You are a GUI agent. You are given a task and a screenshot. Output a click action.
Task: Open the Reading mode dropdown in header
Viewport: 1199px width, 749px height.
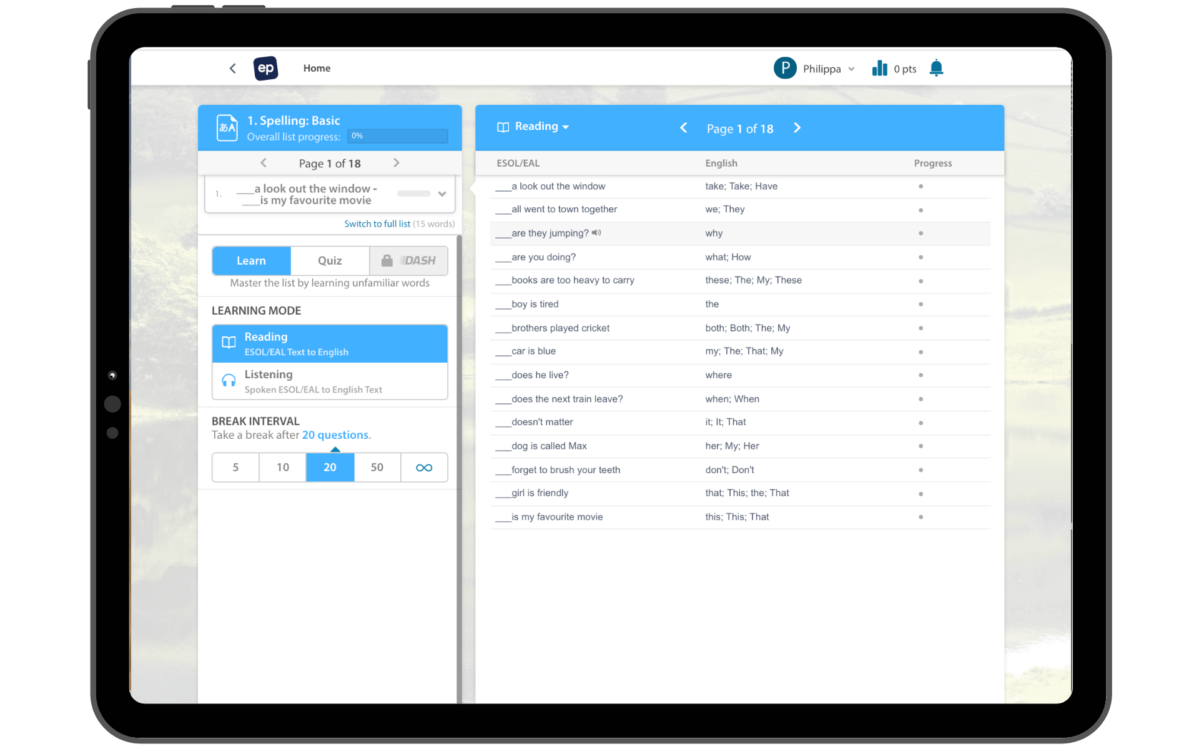[533, 127]
